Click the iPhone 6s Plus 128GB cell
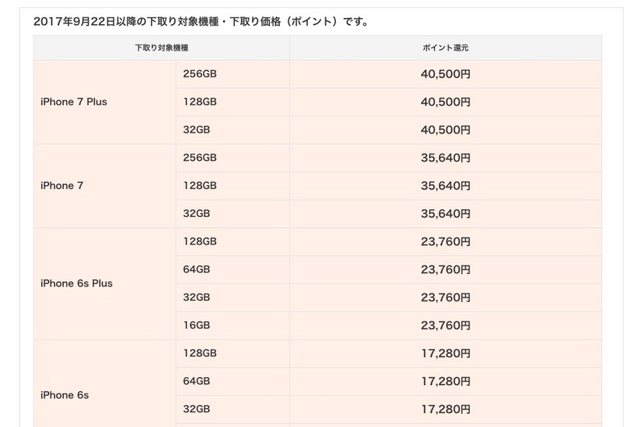Screen dimensions: 644x427 [x=232, y=242]
